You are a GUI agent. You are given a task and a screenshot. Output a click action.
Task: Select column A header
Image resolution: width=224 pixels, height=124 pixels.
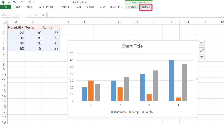[16, 22]
